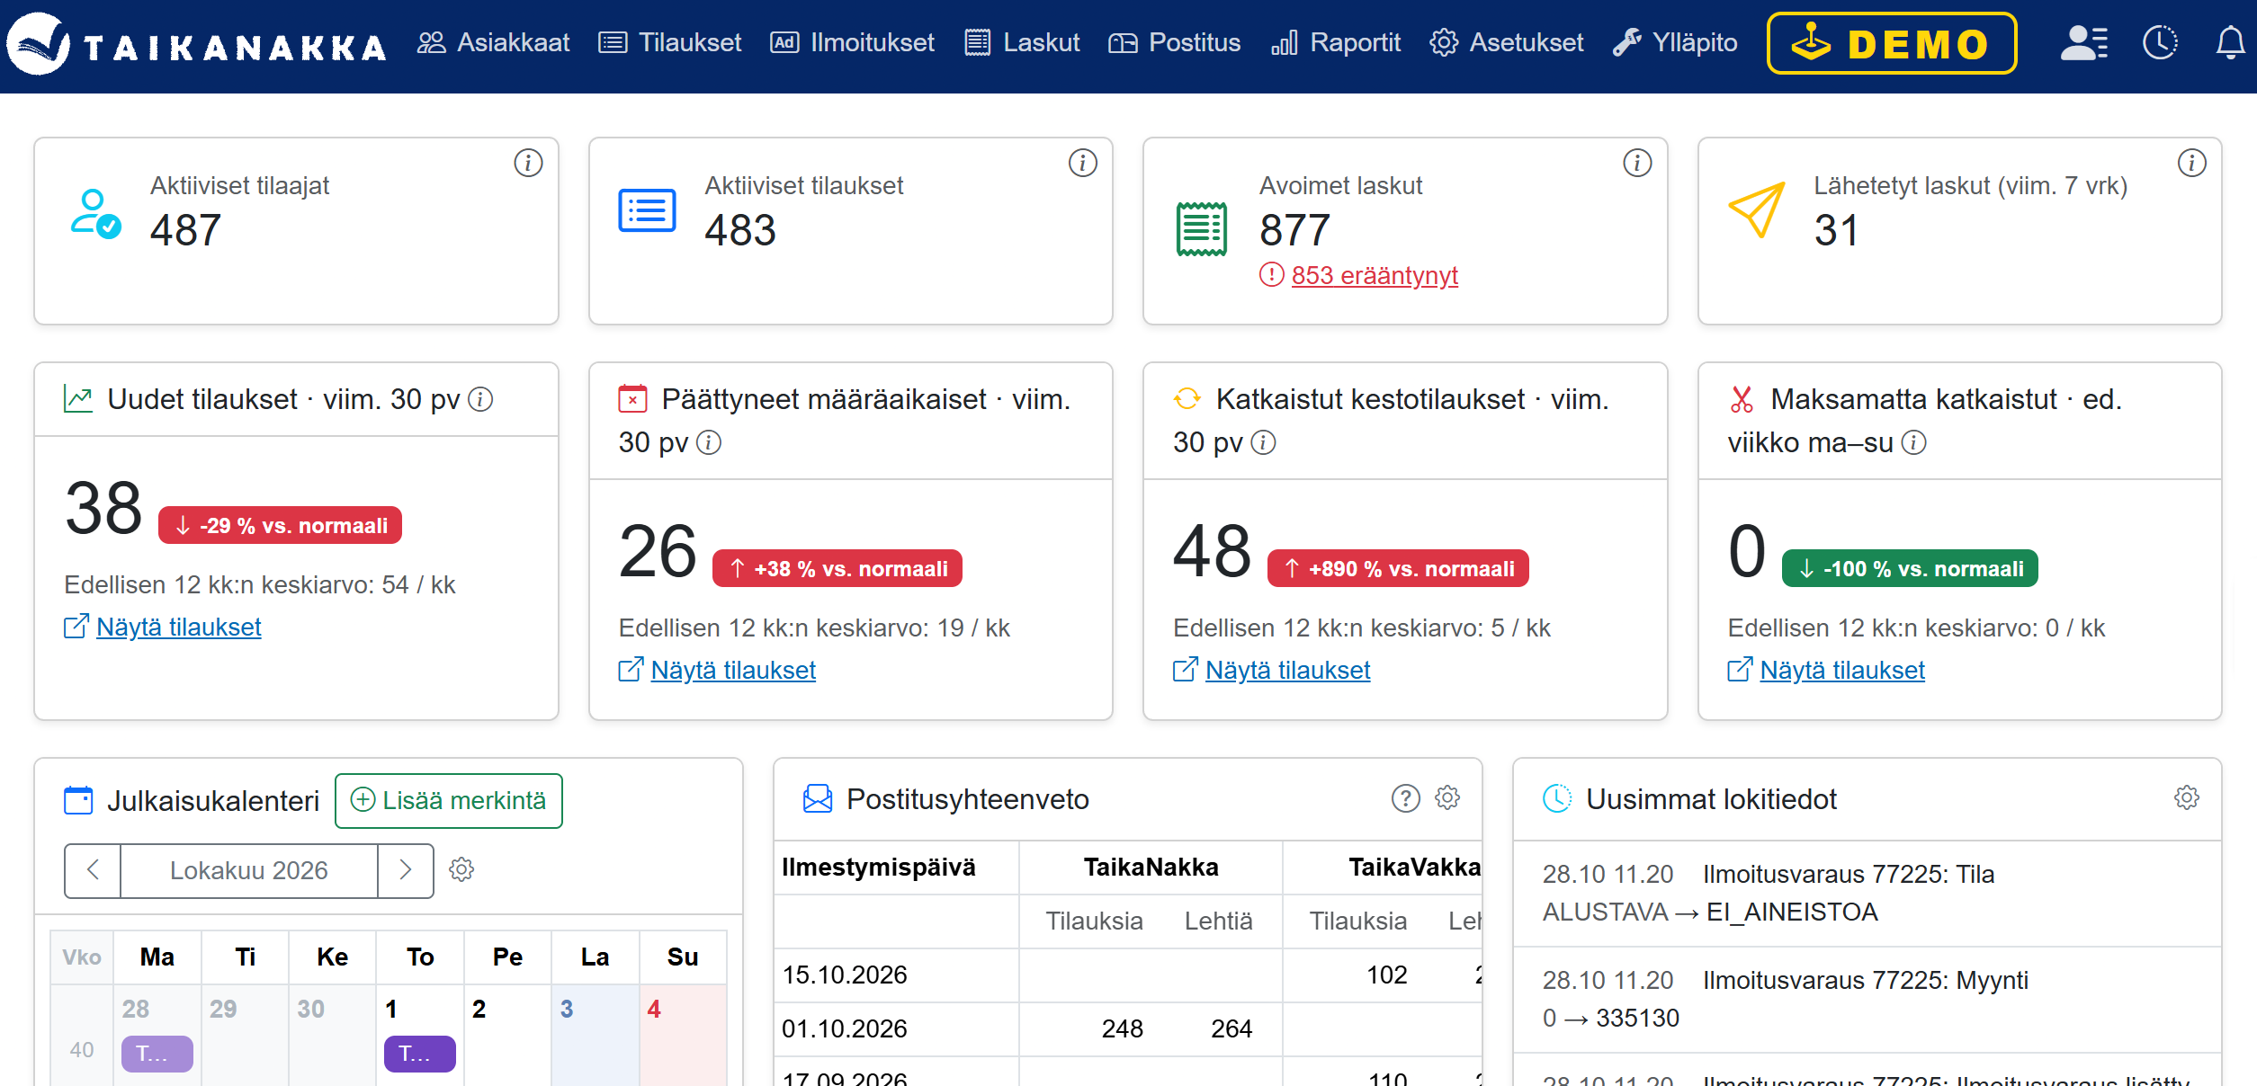Screen dimensions: 2257x1086
Task: Open the purple event on Monday 28
Action: (157, 1054)
